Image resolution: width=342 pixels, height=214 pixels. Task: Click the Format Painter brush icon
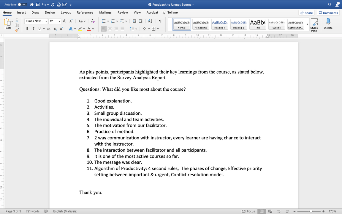click(17, 30)
